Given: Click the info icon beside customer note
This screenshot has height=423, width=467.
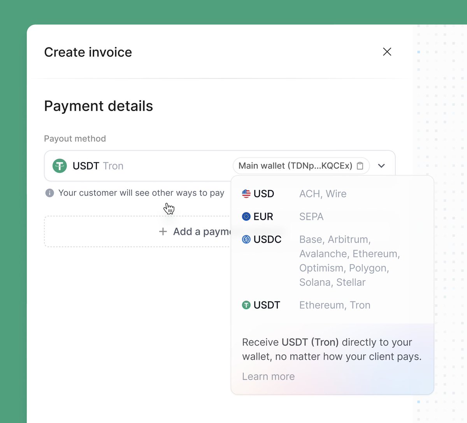Looking at the screenshot, I should pyautogui.click(x=49, y=193).
